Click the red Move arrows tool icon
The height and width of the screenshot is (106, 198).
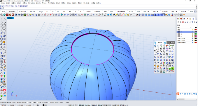coord(1,76)
